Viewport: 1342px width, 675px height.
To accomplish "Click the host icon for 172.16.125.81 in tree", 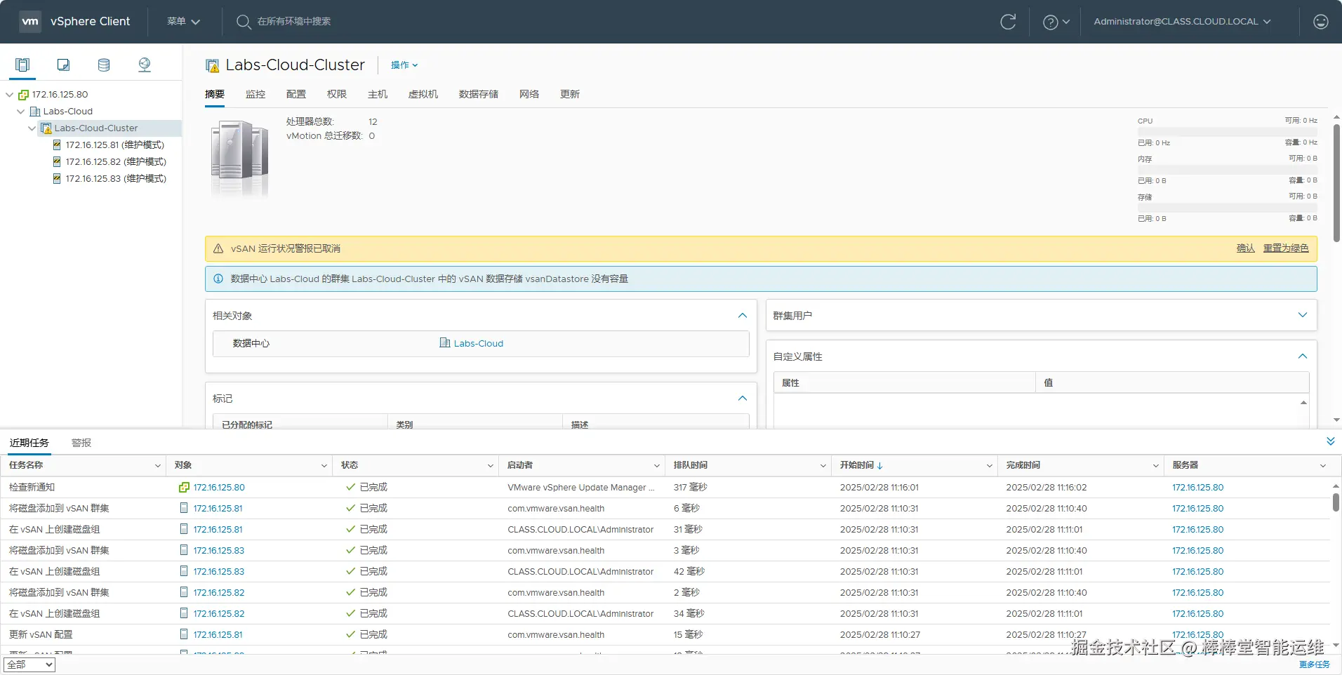I will click(57, 145).
